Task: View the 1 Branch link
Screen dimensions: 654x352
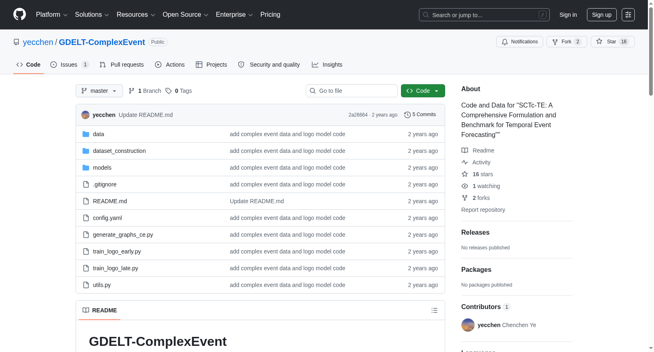Action: [x=145, y=91]
